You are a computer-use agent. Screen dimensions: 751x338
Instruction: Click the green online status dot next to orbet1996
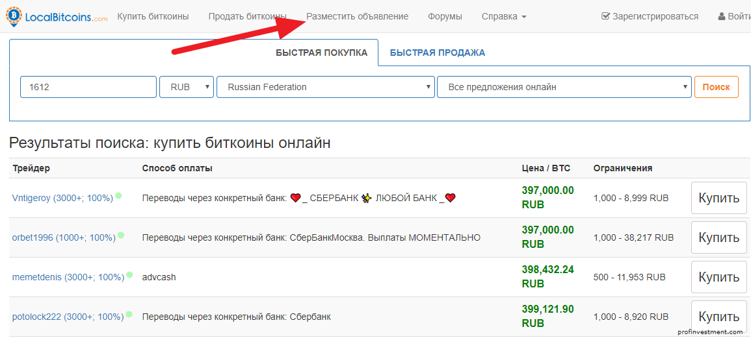(x=121, y=235)
